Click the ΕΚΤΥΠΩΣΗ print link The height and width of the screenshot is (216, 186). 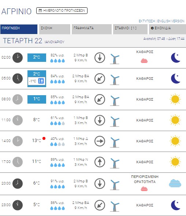147,21
